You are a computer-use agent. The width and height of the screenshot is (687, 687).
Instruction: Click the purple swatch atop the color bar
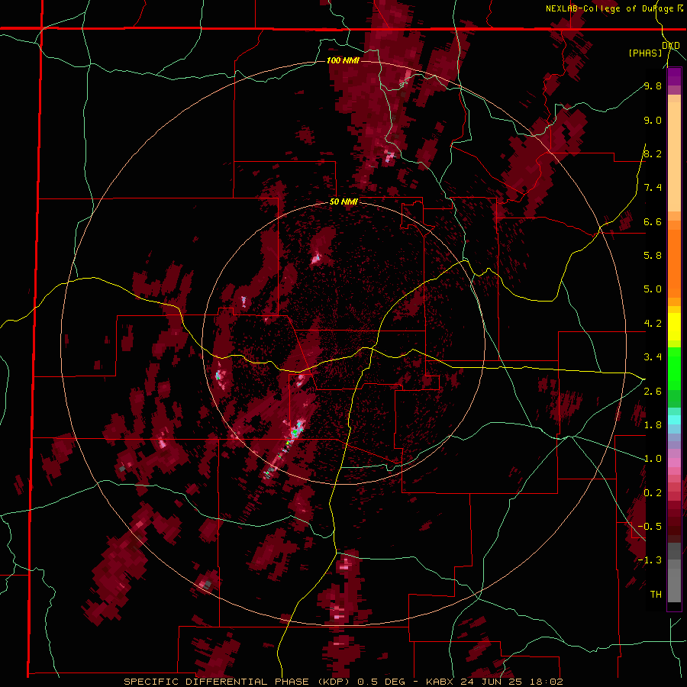[674, 75]
